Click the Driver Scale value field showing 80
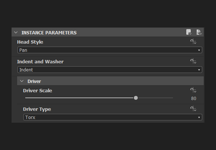 coord(193,98)
